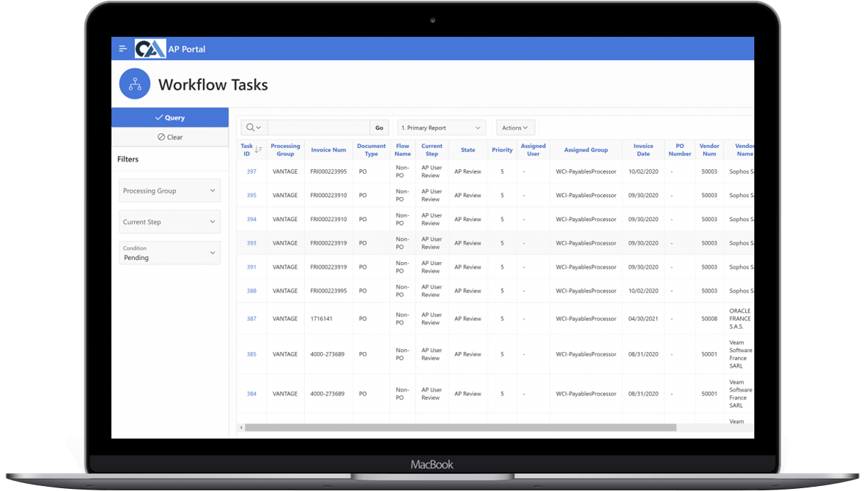Screen dimensions: 865x491
Task: Click the AP Portal title
Action: pyautogui.click(x=187, y=49)
